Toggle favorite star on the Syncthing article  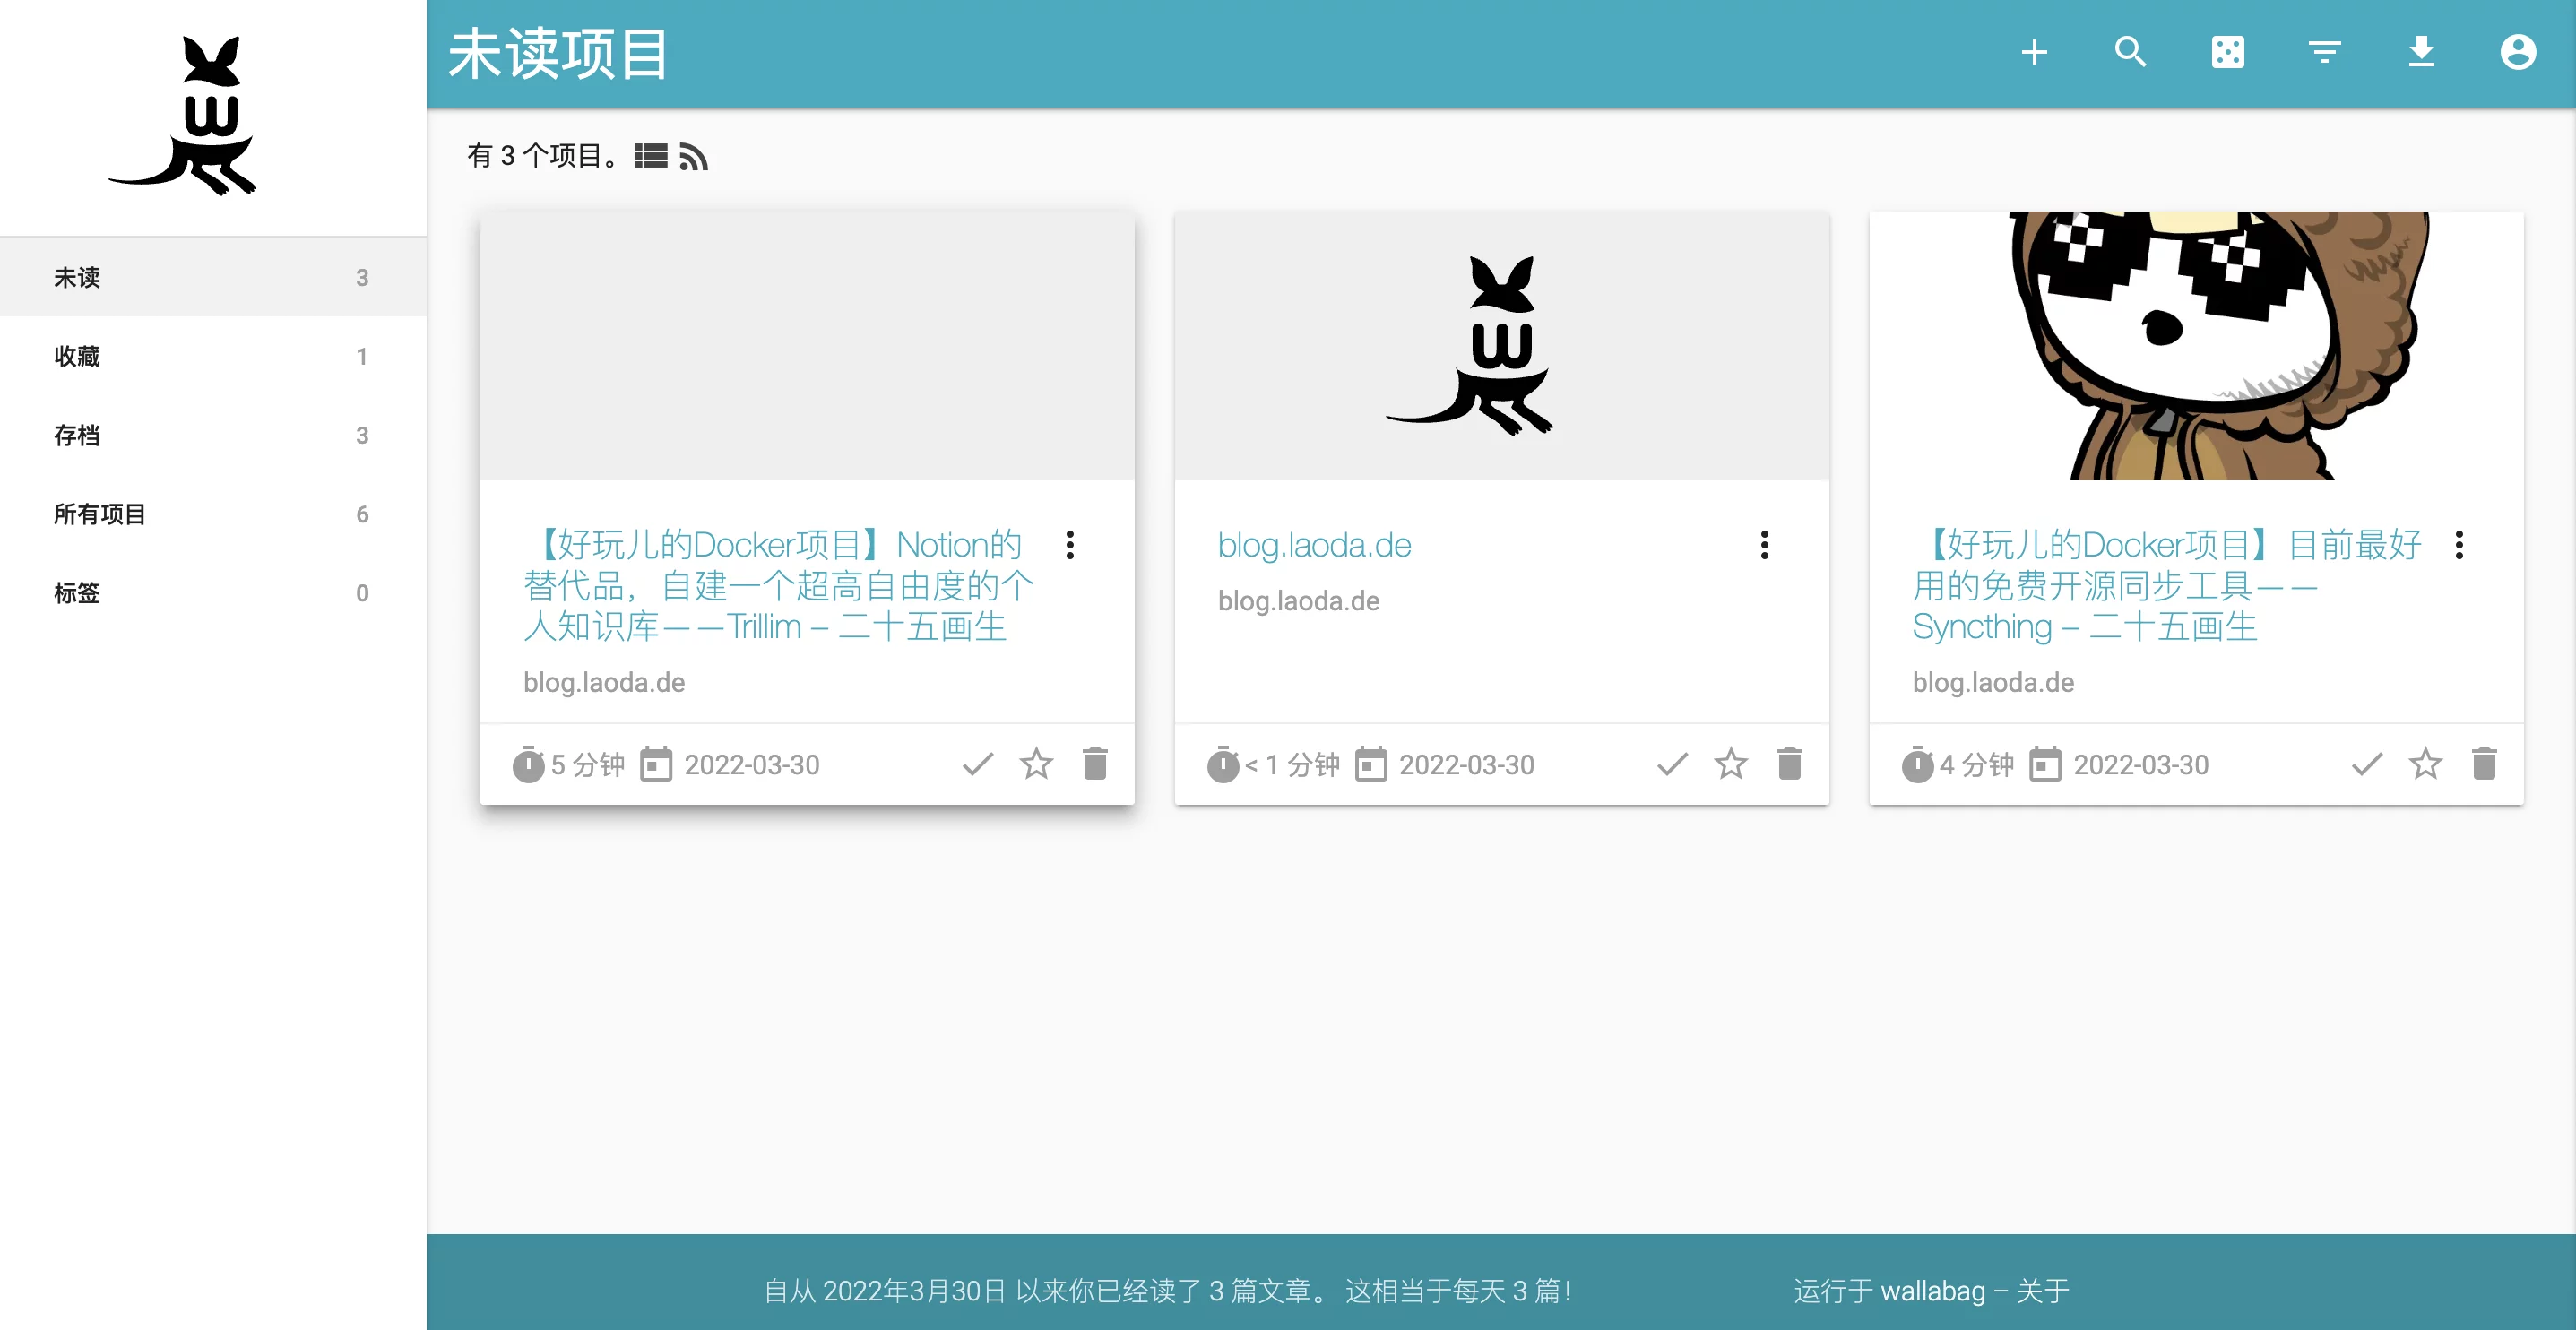(2425, 764)
